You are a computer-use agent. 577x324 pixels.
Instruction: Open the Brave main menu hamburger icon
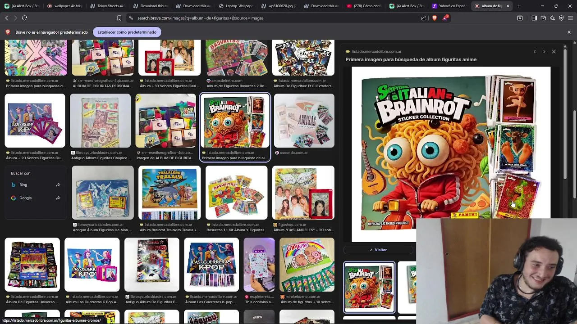tap(570, 18)
